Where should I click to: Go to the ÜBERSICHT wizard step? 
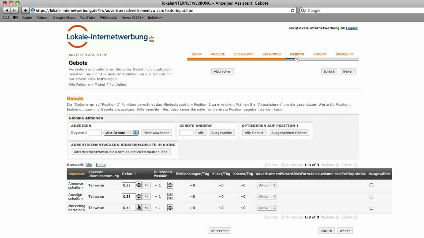pyautogui.click(x=345, y=54)
